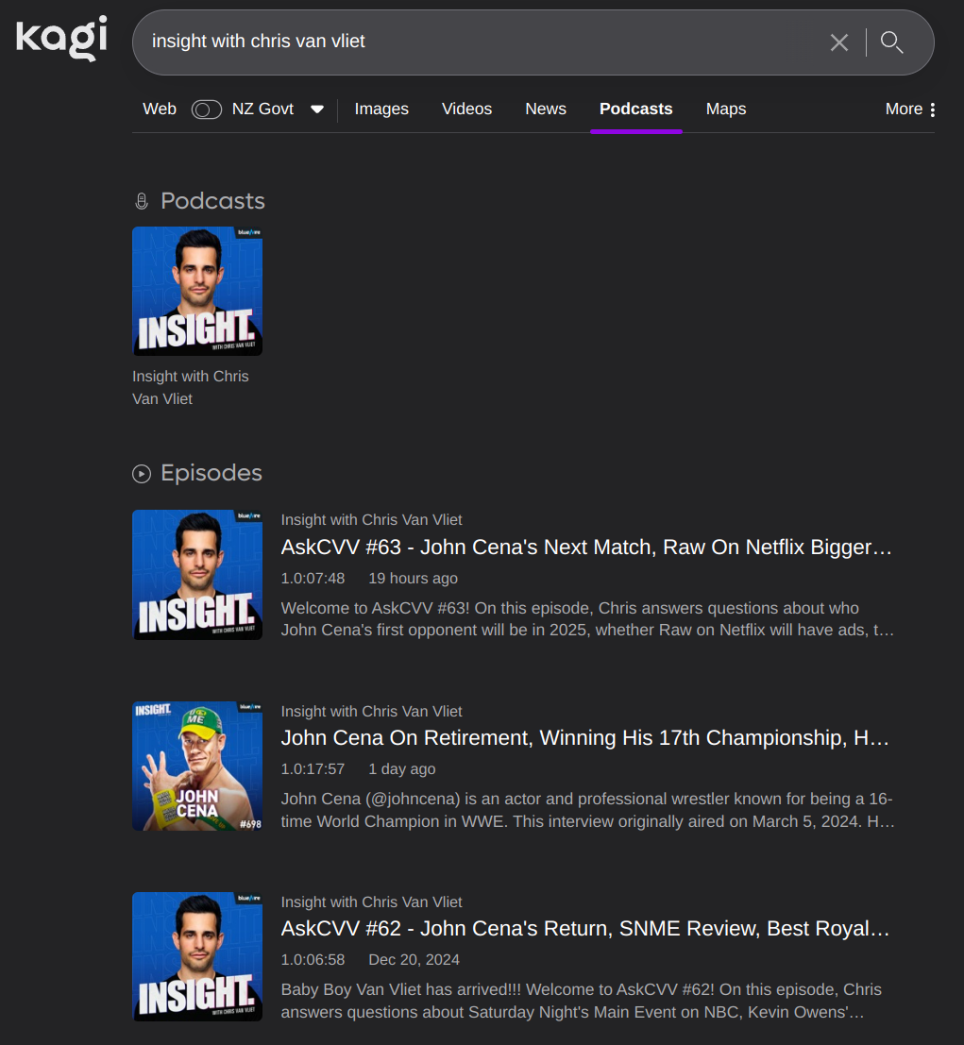Image resolution: width=964 pixels, height=1045 pixels.
Task: Click into the search input field
Action: coord(472,42)
